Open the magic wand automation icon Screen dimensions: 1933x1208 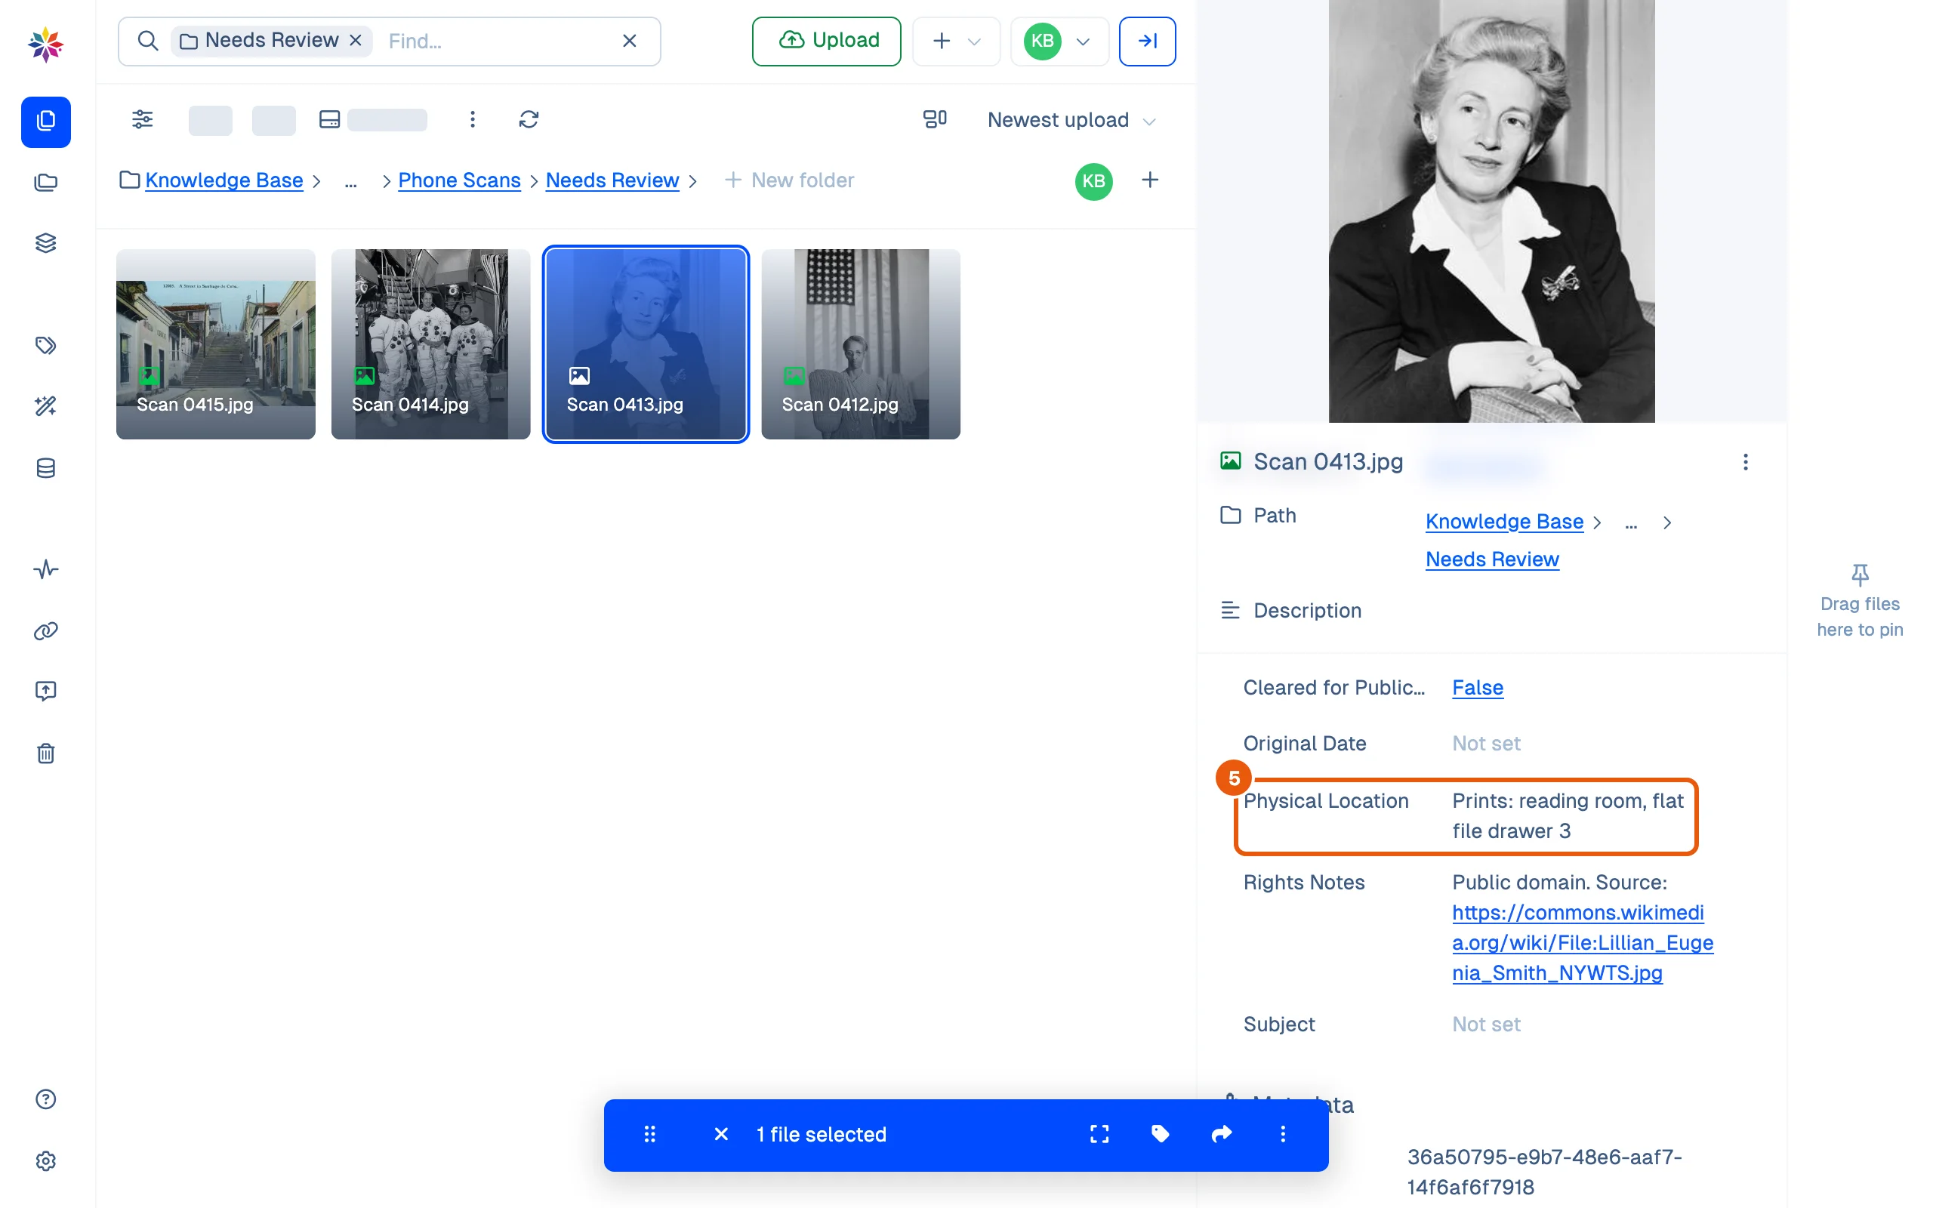[x=45, y=407]
